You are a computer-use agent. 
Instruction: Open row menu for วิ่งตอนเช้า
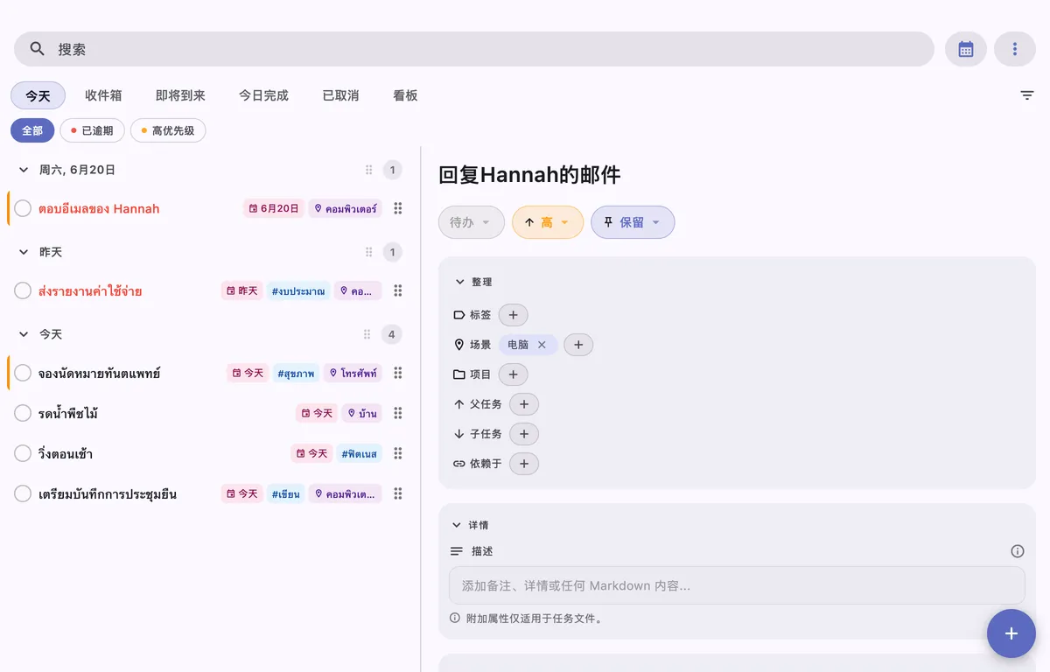[398, 453]
